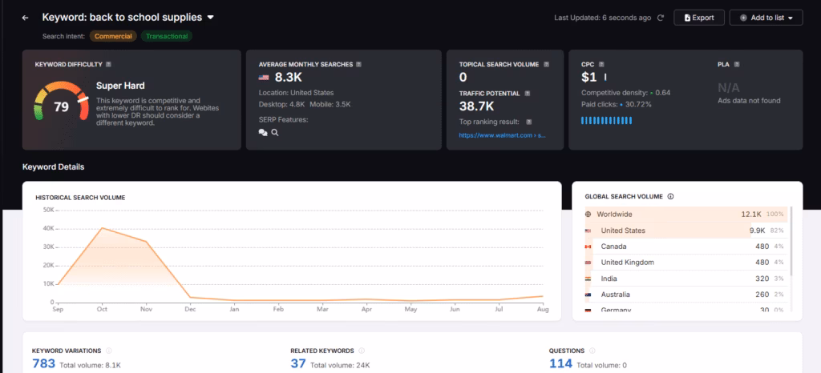Image resolution: width=821 pixels, height=373 pixels.
Task: Click the CPC info icon
Action: pos(601,64)
